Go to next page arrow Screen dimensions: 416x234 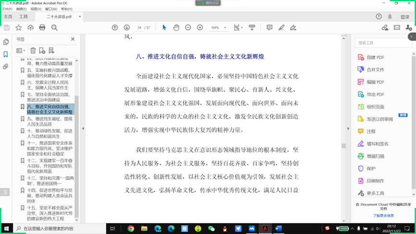(x=126, y=28)
